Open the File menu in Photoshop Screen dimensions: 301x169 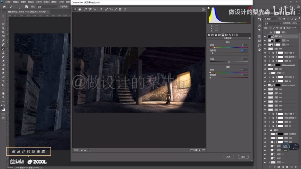8,2
